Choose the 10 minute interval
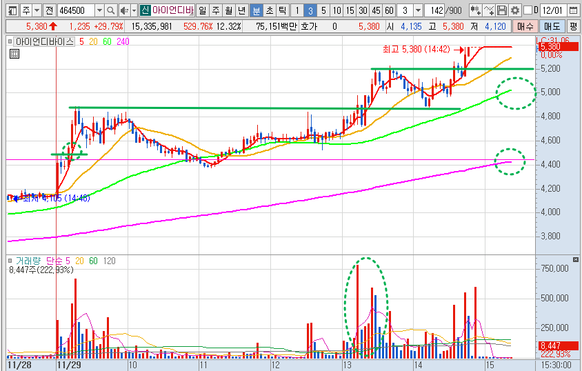 coord(337,10)
